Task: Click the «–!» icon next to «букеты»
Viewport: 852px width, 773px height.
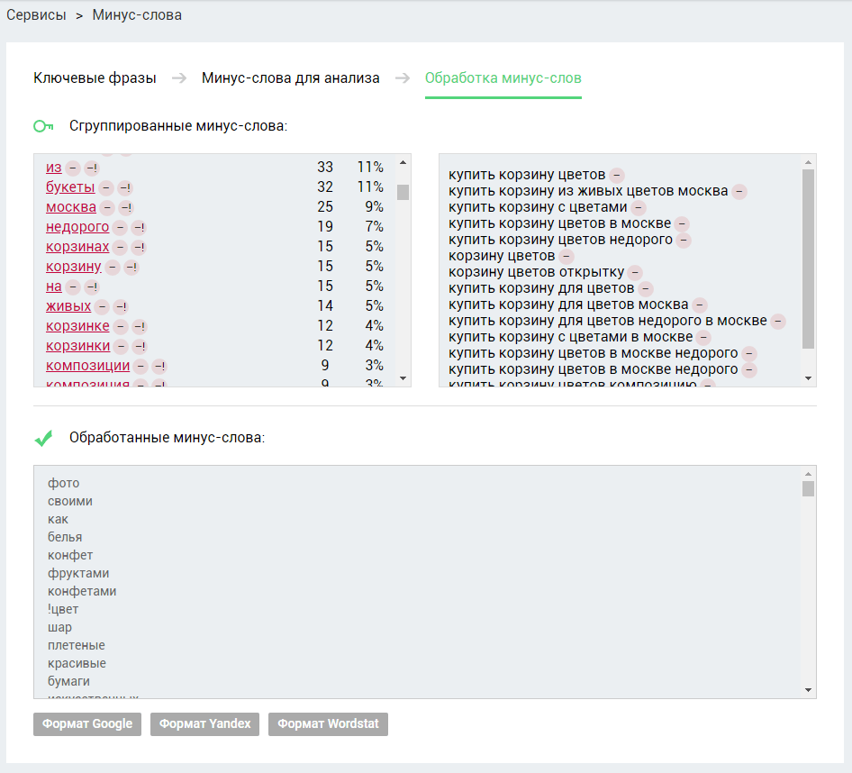Action: pos(125,188)
